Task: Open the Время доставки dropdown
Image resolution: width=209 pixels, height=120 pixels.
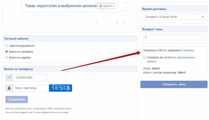Action: [174, 17]
